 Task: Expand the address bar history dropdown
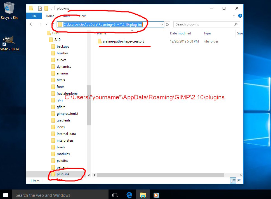point(161,25)
